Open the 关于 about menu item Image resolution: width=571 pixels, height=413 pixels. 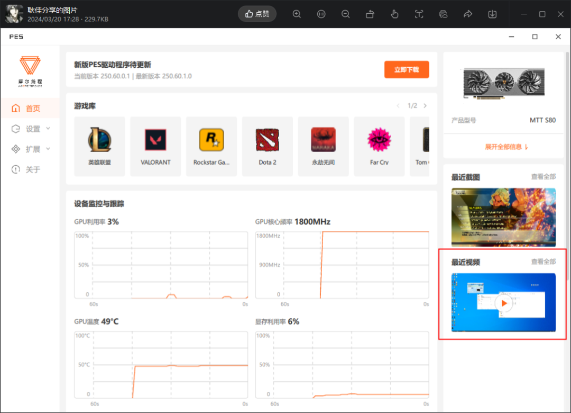coord(33,169)
